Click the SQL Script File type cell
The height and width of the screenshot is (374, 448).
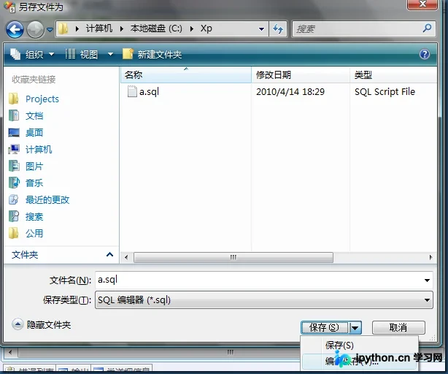[x=385, y=92]
